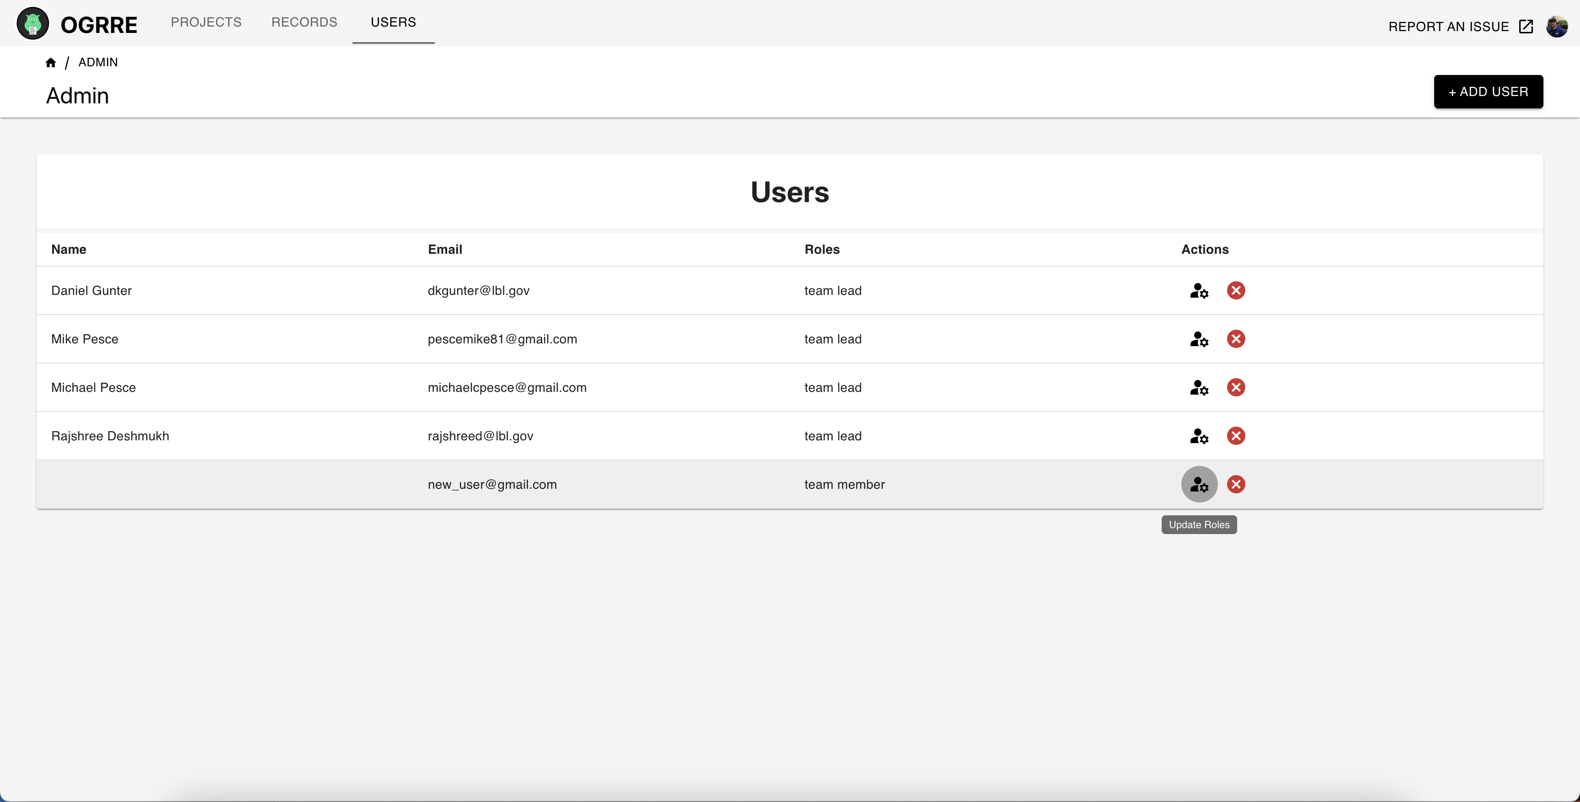Screen dimensions: 1580x802
Task: Delete user Michael Pesce
Action: point(1236,387)
